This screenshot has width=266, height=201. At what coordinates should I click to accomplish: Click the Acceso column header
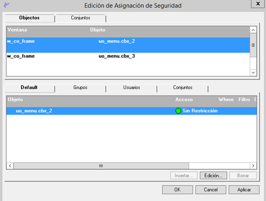pyautogui.click(x=184, y=100)
